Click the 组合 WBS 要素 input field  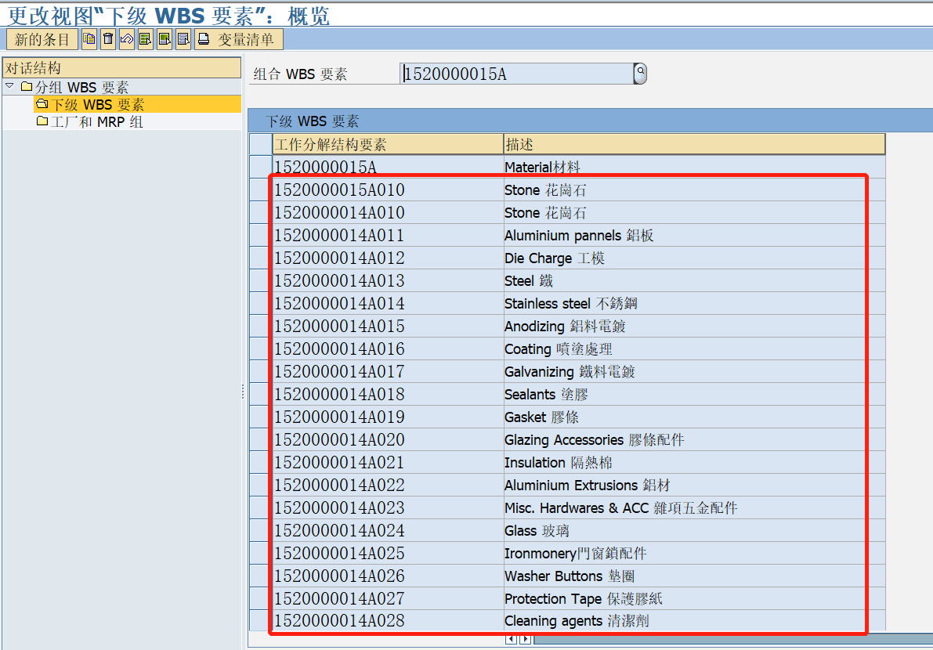516,74
